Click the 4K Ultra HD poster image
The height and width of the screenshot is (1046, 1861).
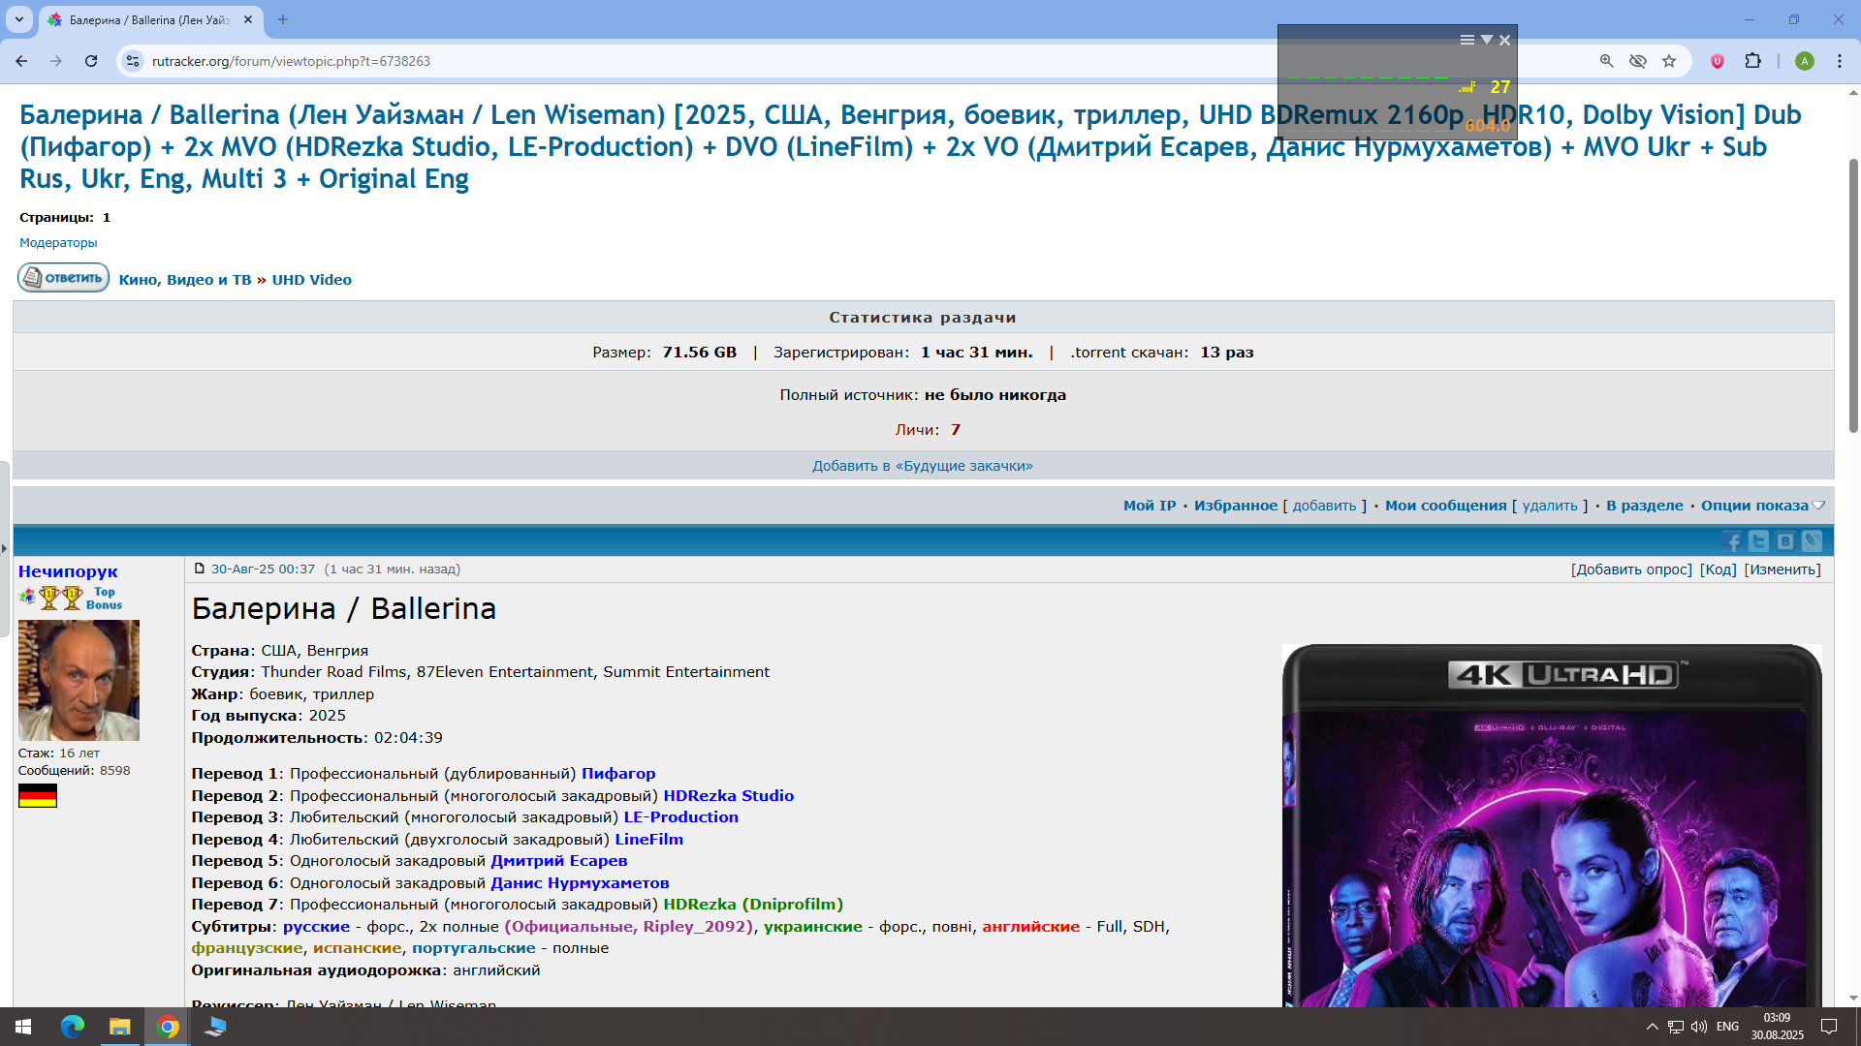1552,825
